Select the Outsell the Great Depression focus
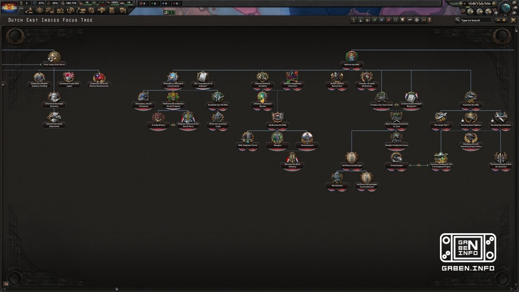The image size is (519, 292). pyautogui.click(x=54, y=120)
